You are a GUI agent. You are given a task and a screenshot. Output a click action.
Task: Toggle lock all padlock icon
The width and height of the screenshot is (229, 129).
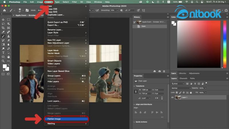(191, 93)
